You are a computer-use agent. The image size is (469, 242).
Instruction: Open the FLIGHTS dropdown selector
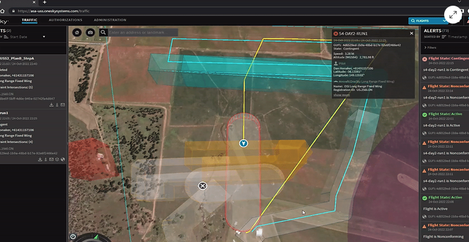coord(428,20)
